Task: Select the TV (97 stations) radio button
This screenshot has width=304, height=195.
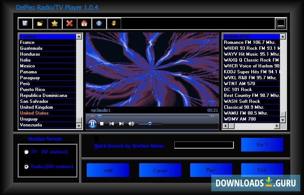Action: coord(26,152)
